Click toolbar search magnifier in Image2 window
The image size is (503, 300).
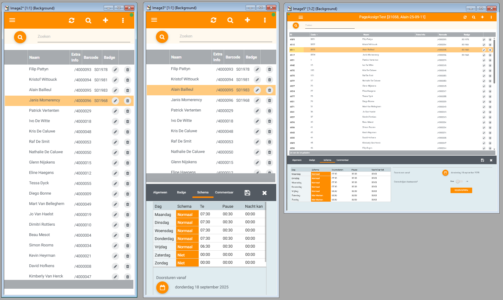tap(88, 20)
